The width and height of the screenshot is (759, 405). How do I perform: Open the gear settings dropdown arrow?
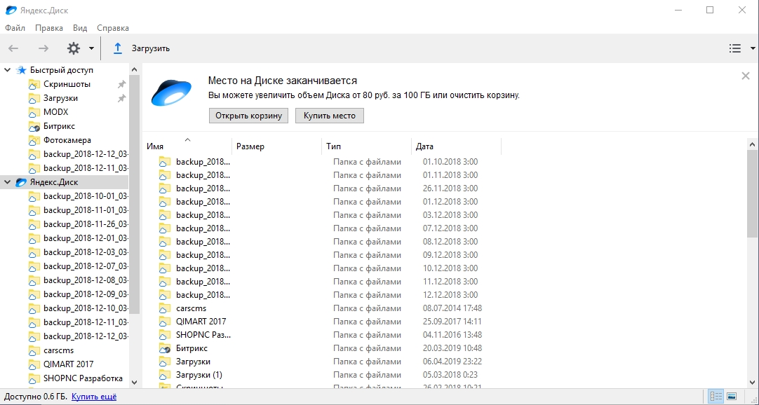click(x=91, y=48)
